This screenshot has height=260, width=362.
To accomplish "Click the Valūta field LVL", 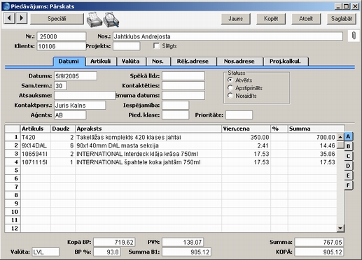I will click(46, 252).
